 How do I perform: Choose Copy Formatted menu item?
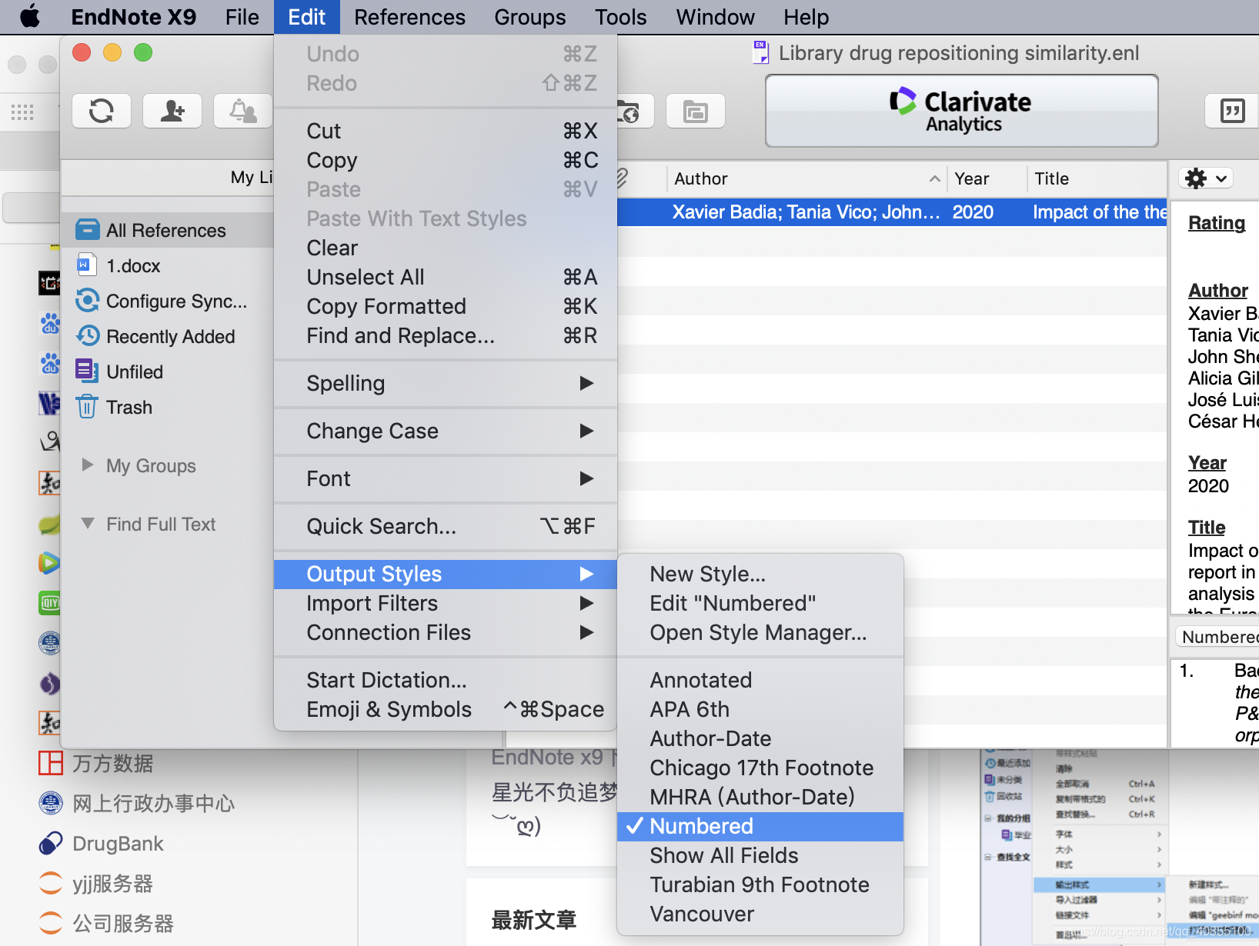click(446, 306)
